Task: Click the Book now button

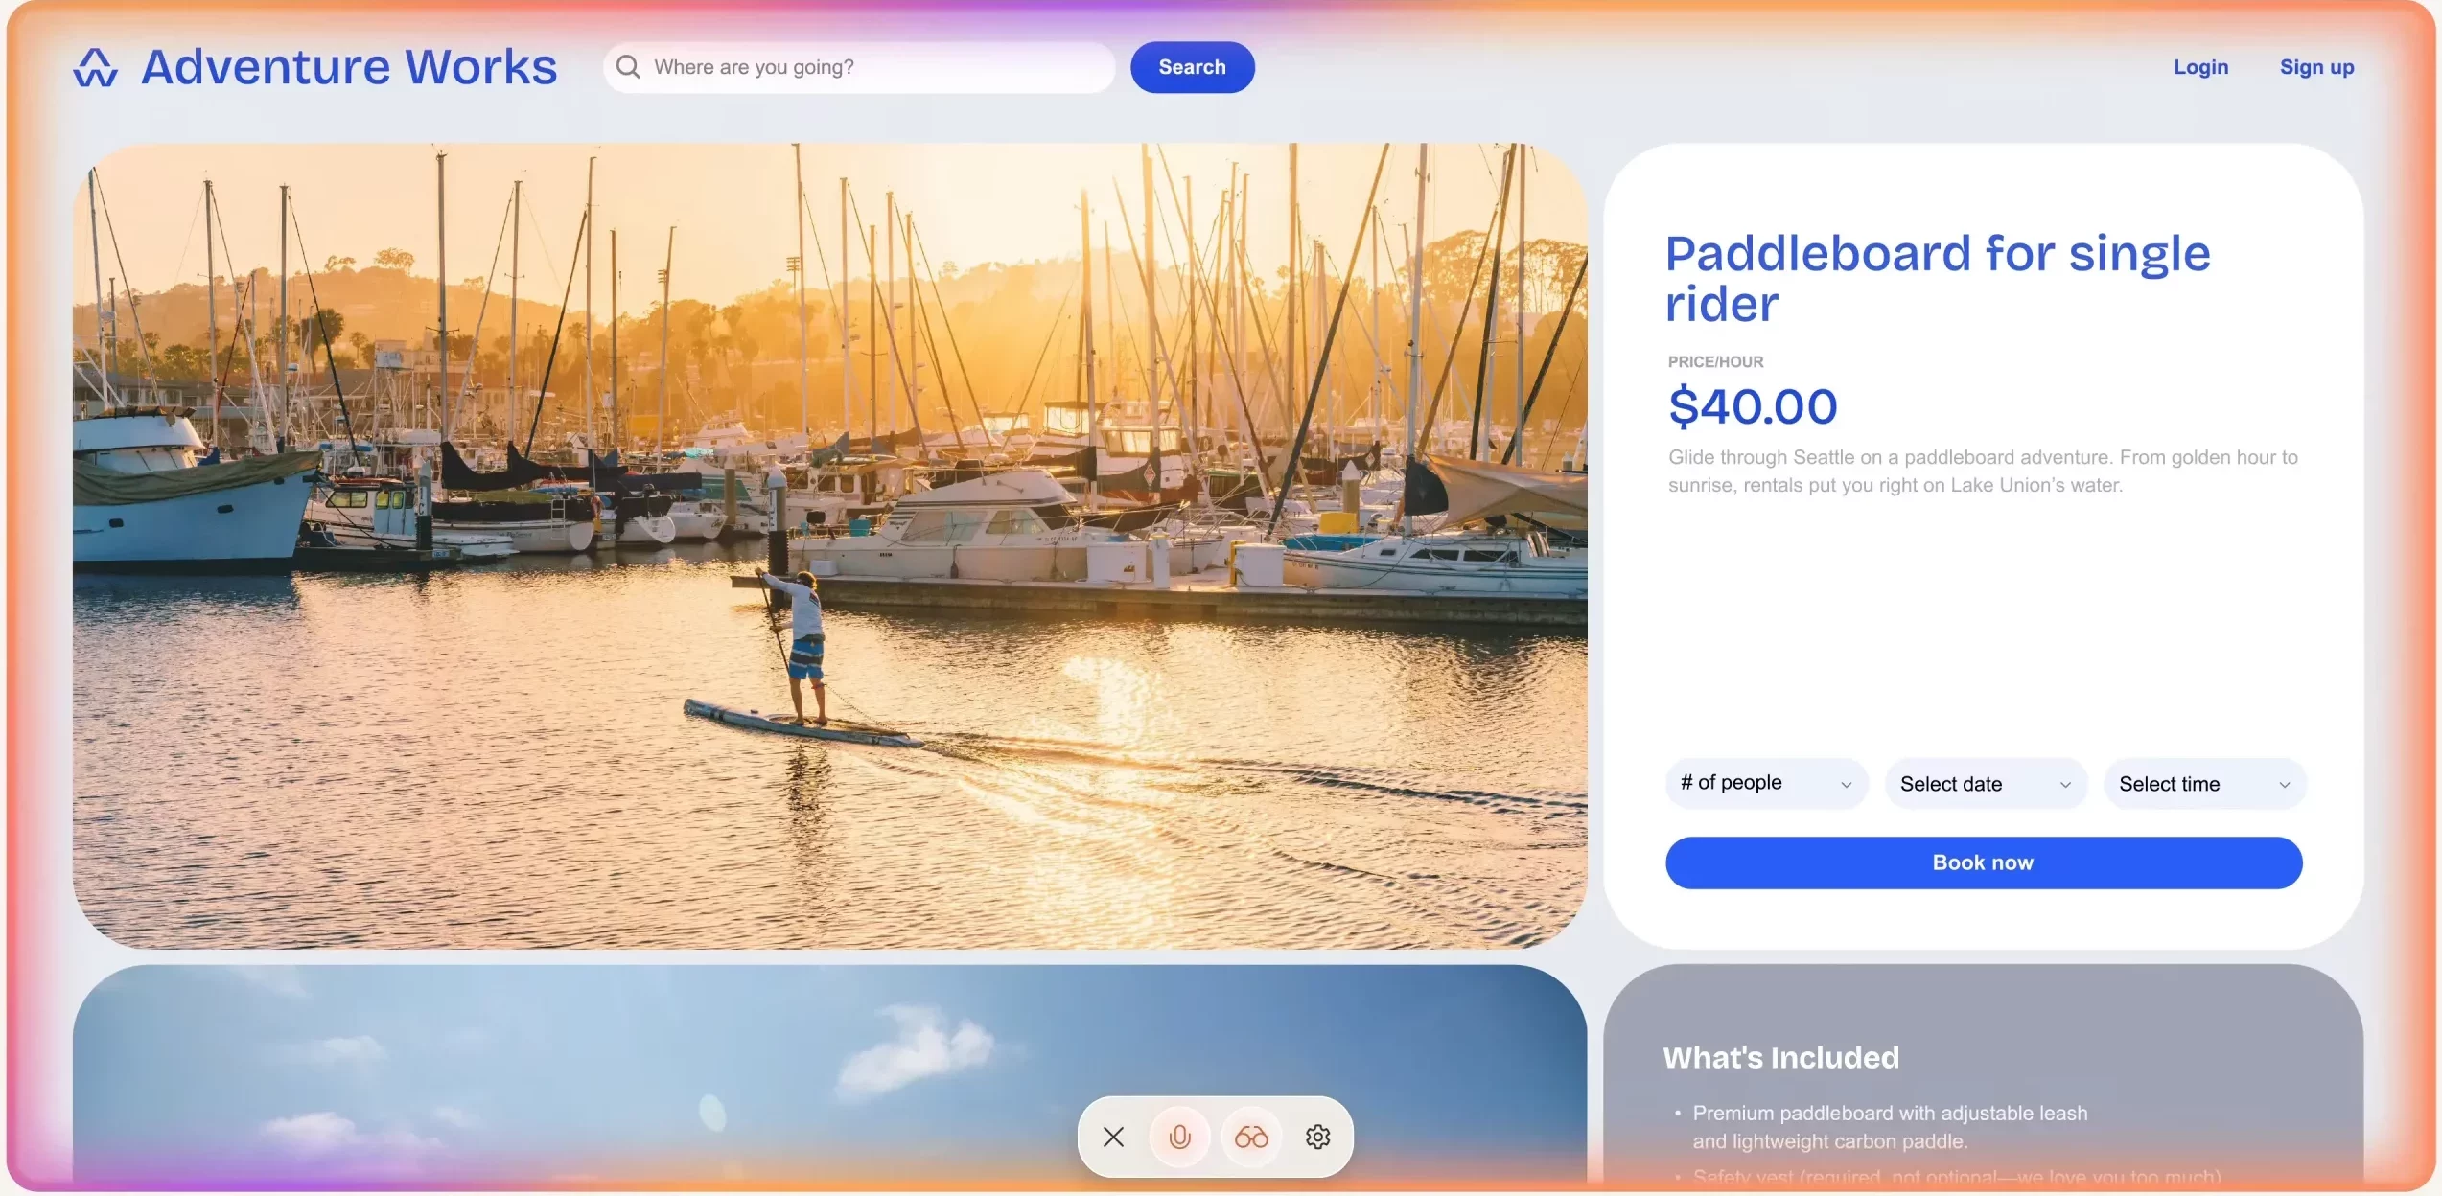Action: pyautogui.click(x=1984, y=862)
